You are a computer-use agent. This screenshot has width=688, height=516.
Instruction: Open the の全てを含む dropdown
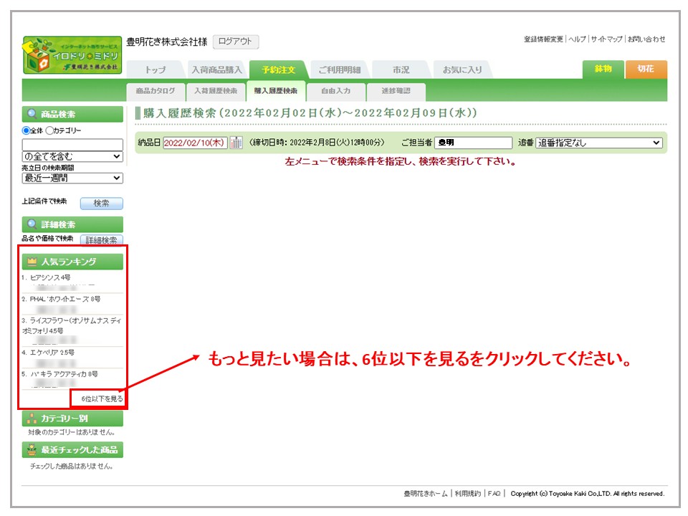click(x=72, y=156)
